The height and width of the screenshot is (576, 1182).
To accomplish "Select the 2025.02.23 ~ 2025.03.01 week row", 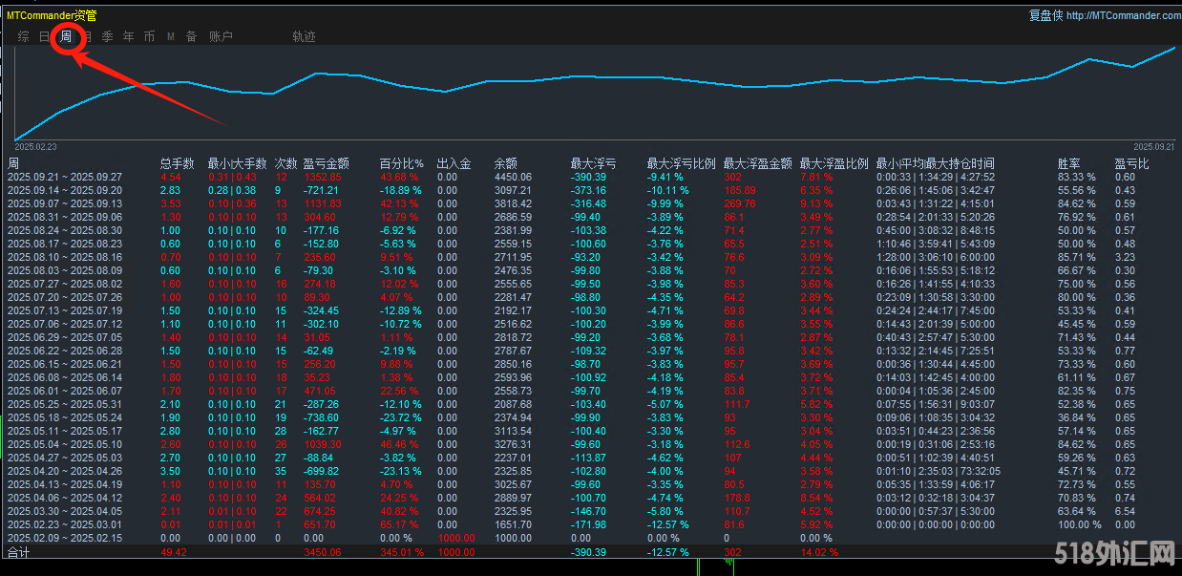I will click(65, 525).
